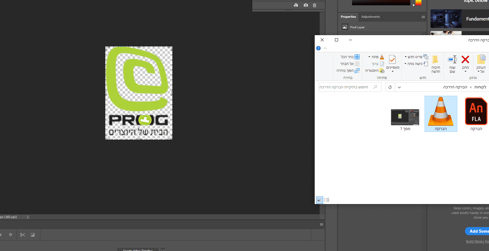Click the rename icon in Explorer ribbon

(452, 59)
